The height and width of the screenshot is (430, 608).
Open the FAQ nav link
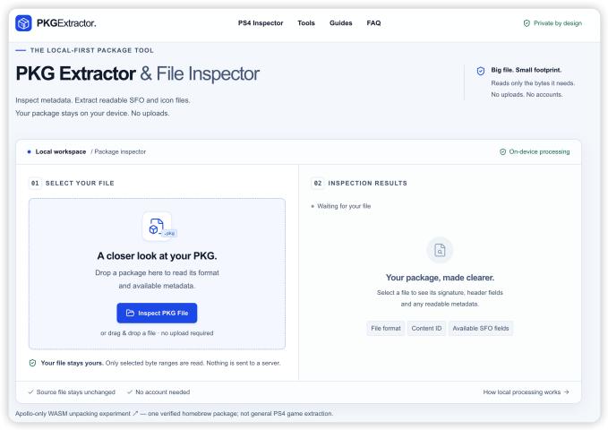(373, 23)
